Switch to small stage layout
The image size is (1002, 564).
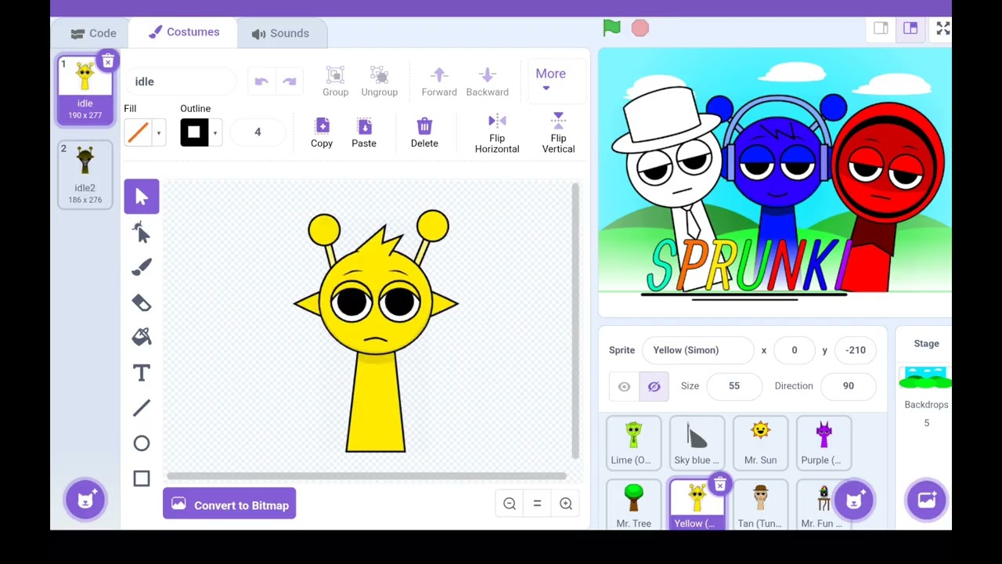click(881, 28)
